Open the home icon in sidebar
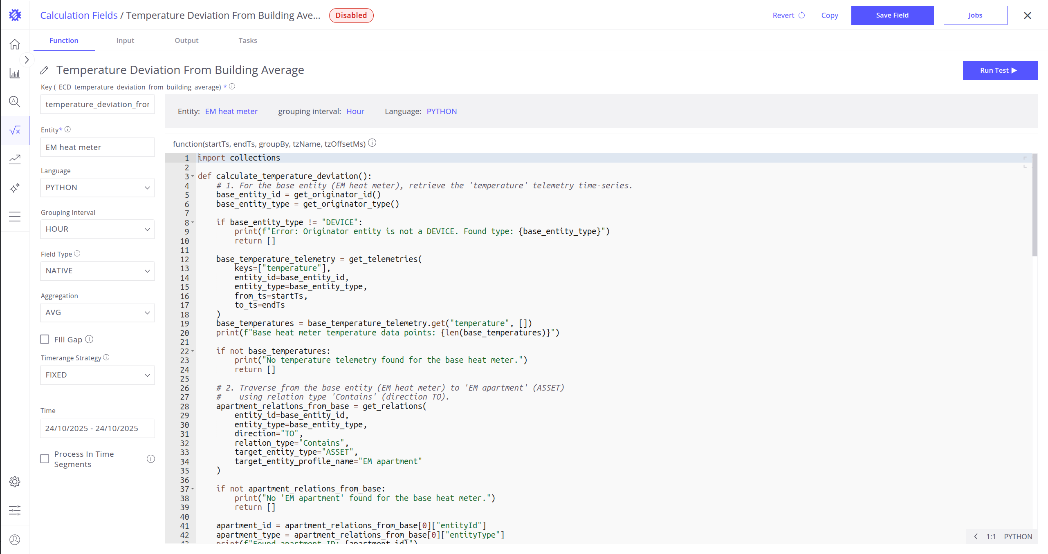Screen dimensions: 1048x554 [x=15, y=44]
